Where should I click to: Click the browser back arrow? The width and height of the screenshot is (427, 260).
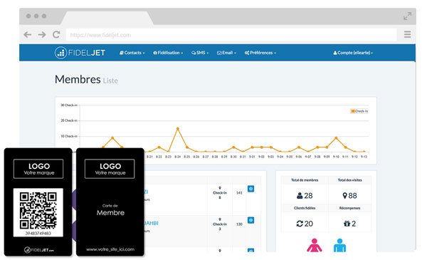(28, 35)
